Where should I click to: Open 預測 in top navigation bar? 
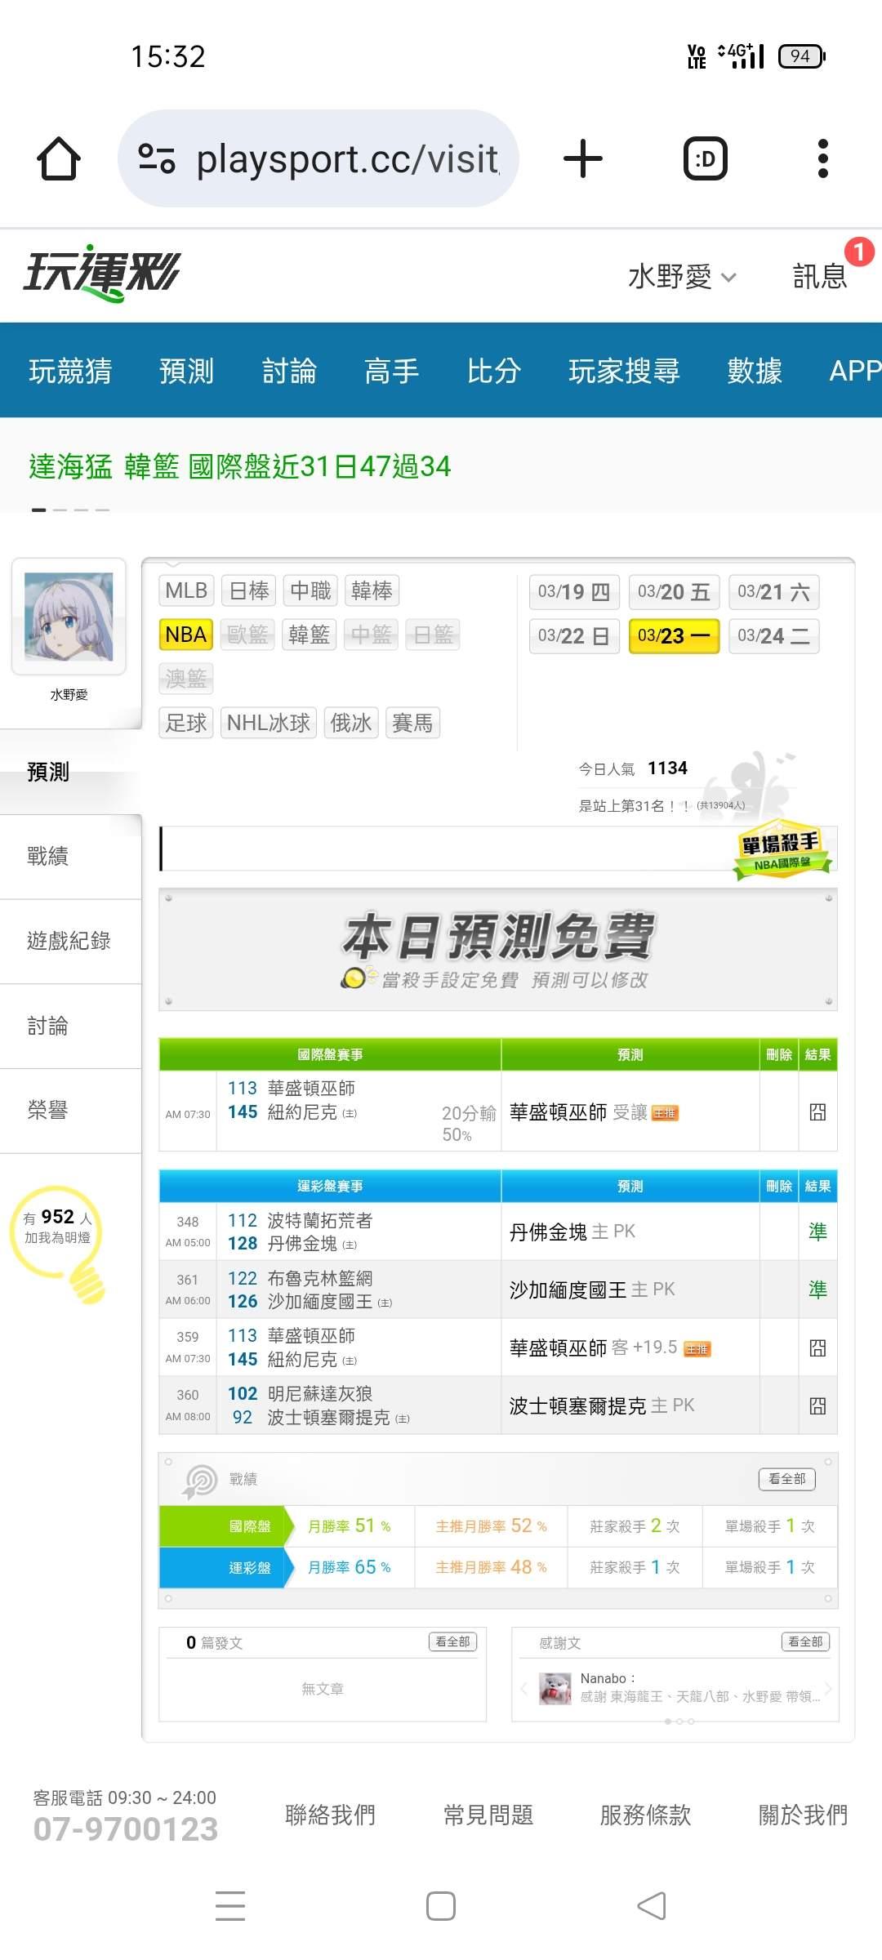187,371
